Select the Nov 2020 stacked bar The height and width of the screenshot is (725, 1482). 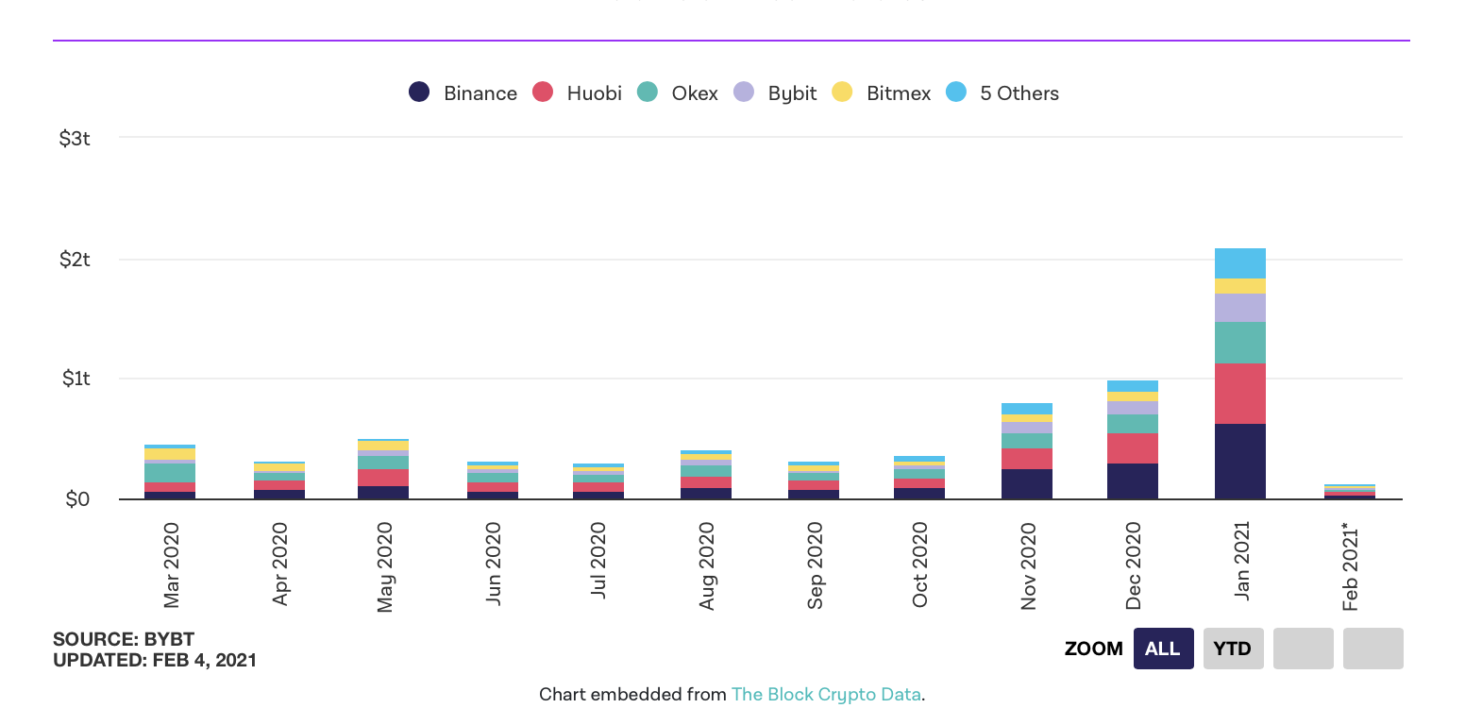tap(1026, 453)
